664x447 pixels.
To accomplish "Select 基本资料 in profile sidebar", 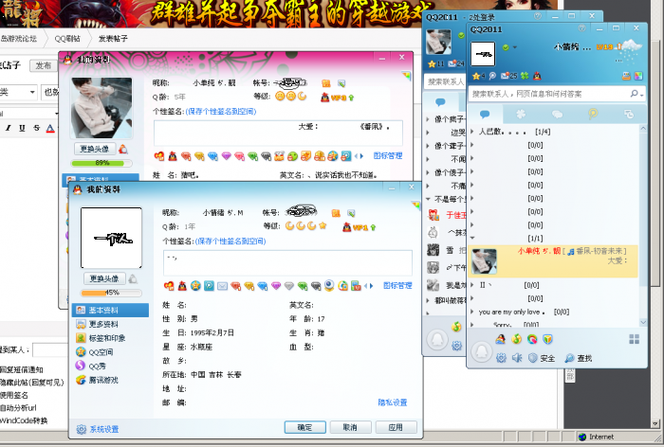I will (111, 310).
